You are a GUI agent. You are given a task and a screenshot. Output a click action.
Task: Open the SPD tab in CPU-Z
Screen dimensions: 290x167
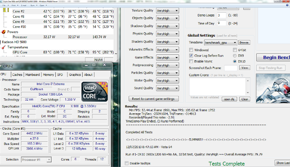coord(60,75)
